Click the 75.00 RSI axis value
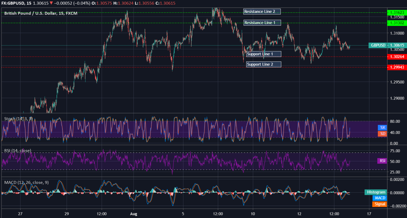The image size is (407, 218). pyautogui.click(x=395, y=151)
